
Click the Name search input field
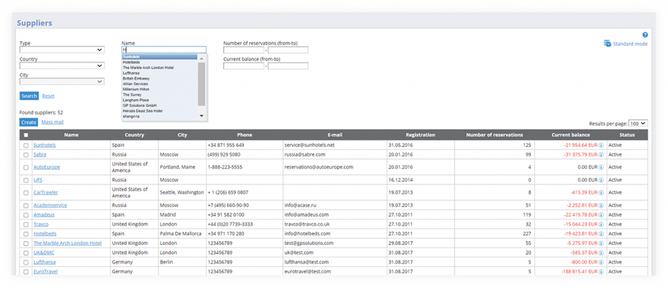coord(164,50)
